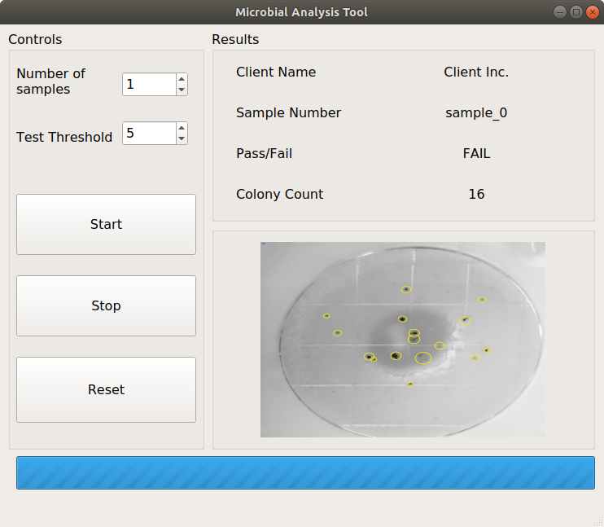Image resolution: width=604 pixels, height=527 pixels.
Task: Click the FAIL result value
Action: click(476, 153)
